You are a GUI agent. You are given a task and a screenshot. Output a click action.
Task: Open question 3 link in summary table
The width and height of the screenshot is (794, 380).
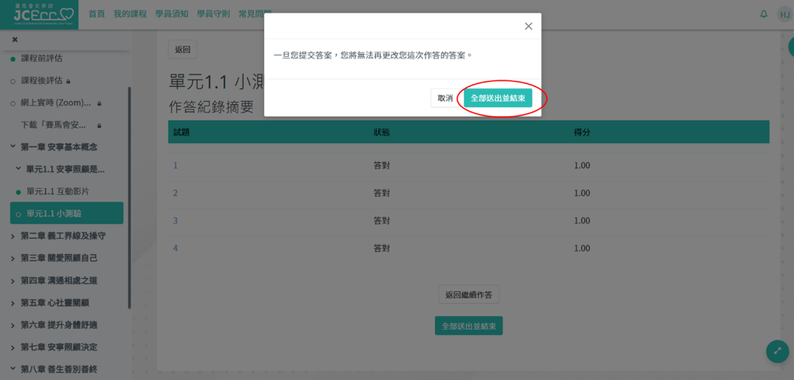[176, 220]
